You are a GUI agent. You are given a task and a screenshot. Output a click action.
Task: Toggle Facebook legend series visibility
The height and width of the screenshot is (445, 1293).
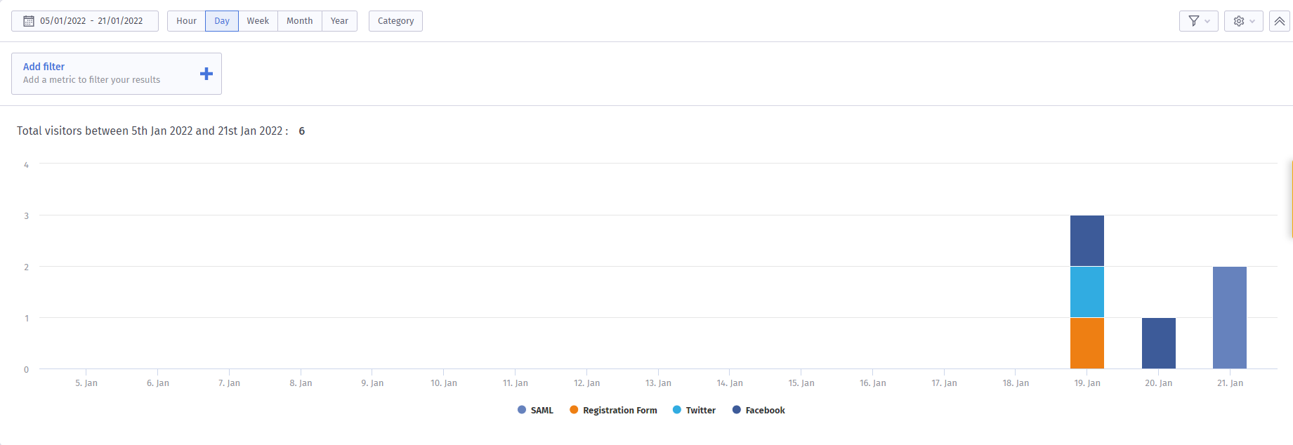point(759,410)
